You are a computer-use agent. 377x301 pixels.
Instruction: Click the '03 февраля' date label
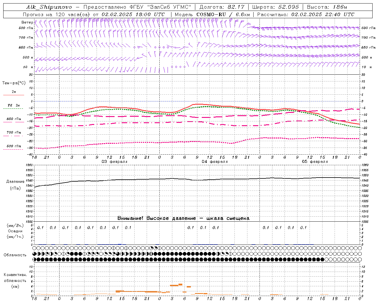114,162
